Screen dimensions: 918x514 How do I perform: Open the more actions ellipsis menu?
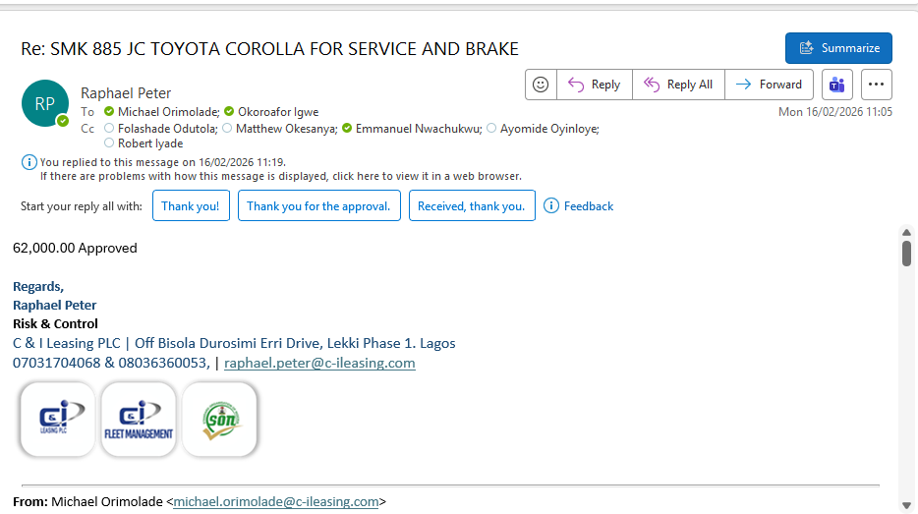click(877, 85)
